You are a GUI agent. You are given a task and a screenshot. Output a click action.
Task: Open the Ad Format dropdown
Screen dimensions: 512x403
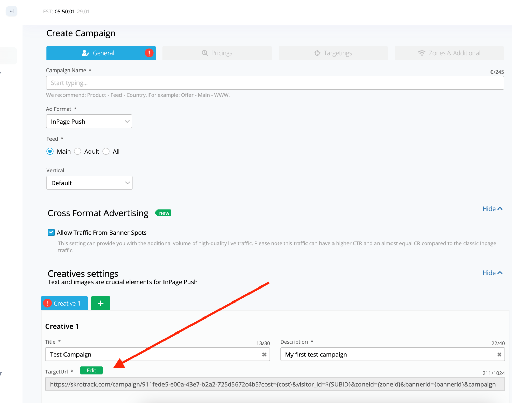(89, 122)
